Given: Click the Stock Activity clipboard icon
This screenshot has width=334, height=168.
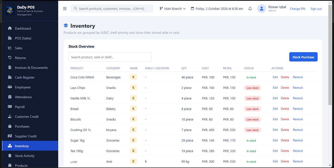Looking at the screenshot, I should [10, 156].
